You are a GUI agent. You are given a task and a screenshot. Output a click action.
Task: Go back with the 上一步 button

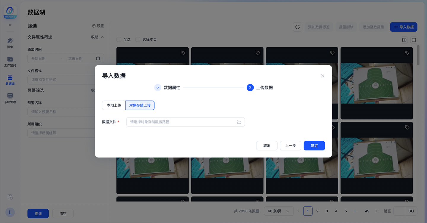click(291, 146)
